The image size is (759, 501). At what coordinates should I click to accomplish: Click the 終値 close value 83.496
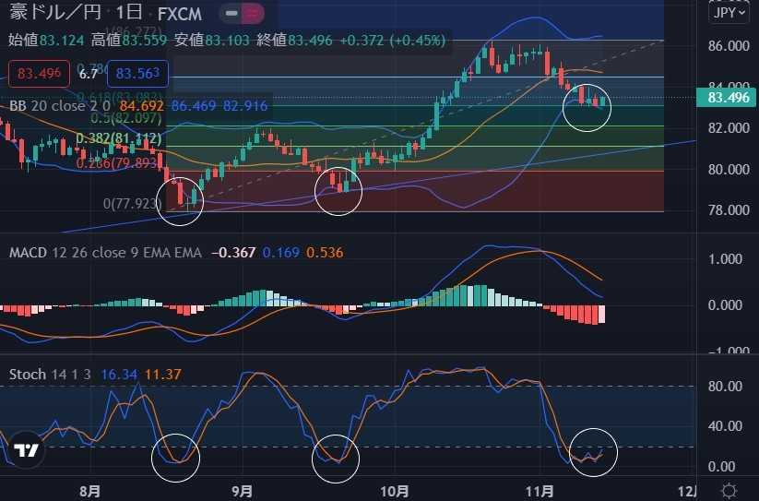coord(310,41)
